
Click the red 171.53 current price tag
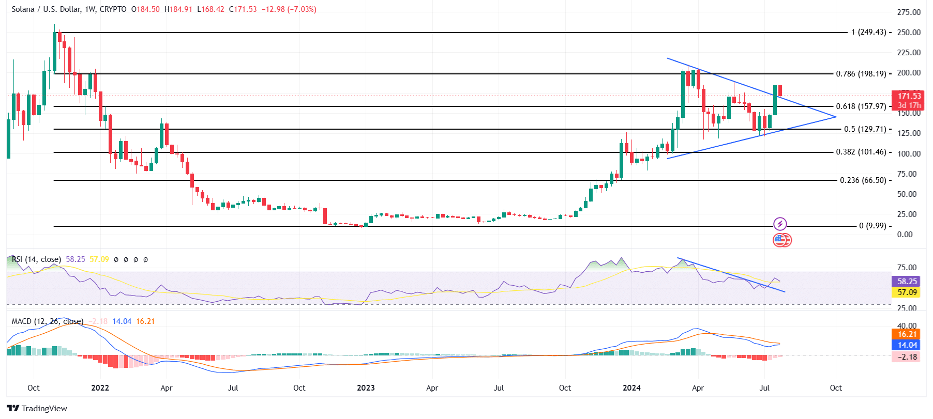909,96
